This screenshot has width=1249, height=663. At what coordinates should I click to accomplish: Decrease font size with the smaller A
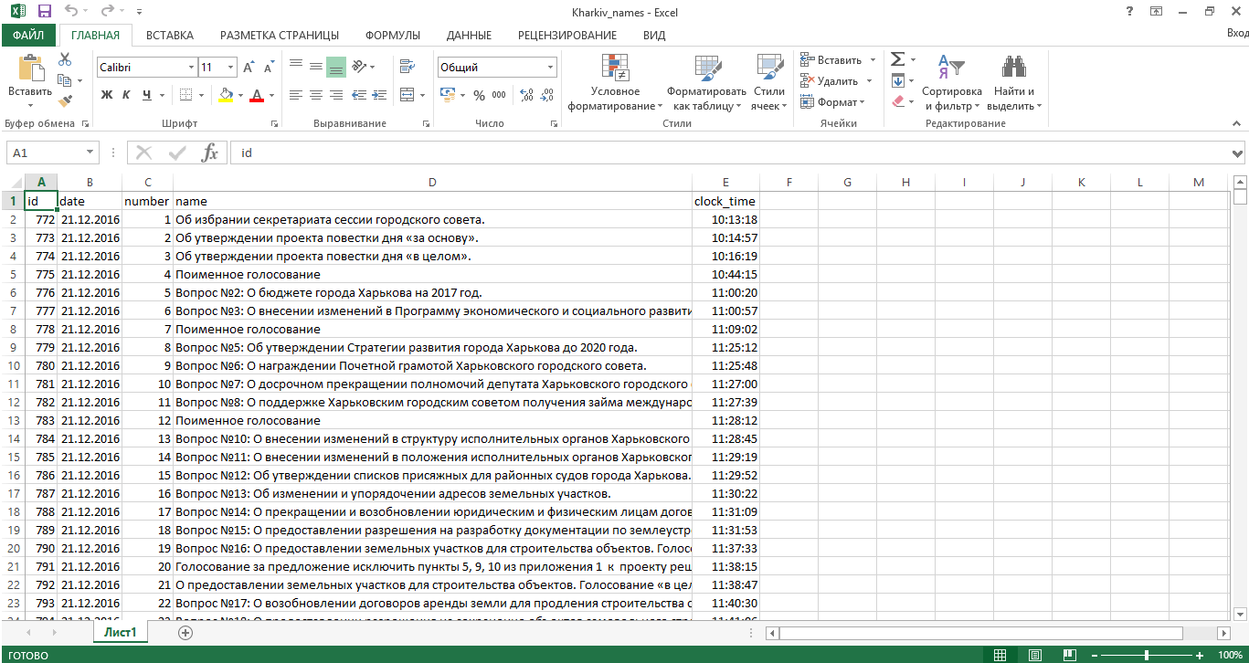(269, 67)
